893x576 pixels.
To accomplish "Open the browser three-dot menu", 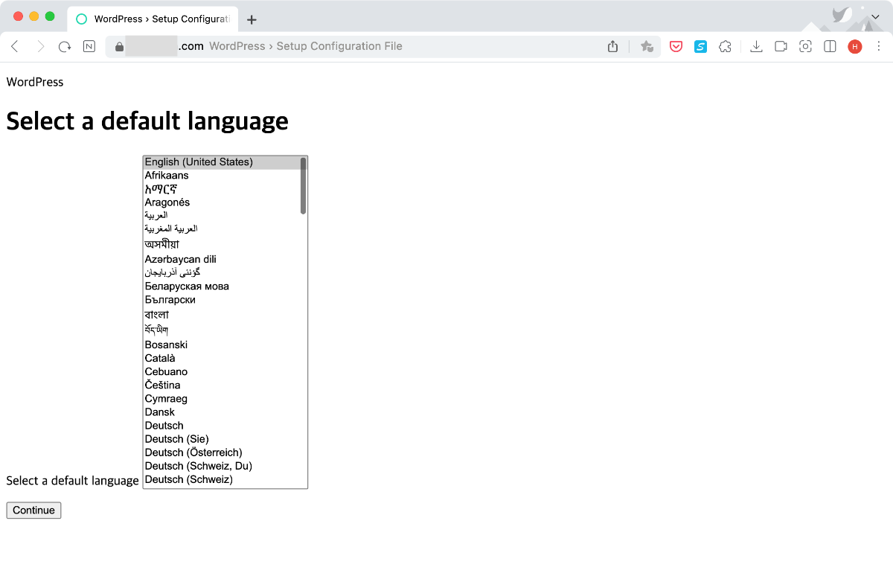I will tap(878, 46).
